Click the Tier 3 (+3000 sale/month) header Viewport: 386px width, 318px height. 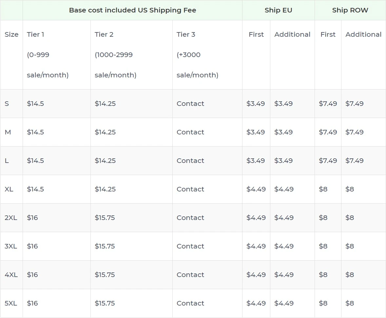(197, 54)
